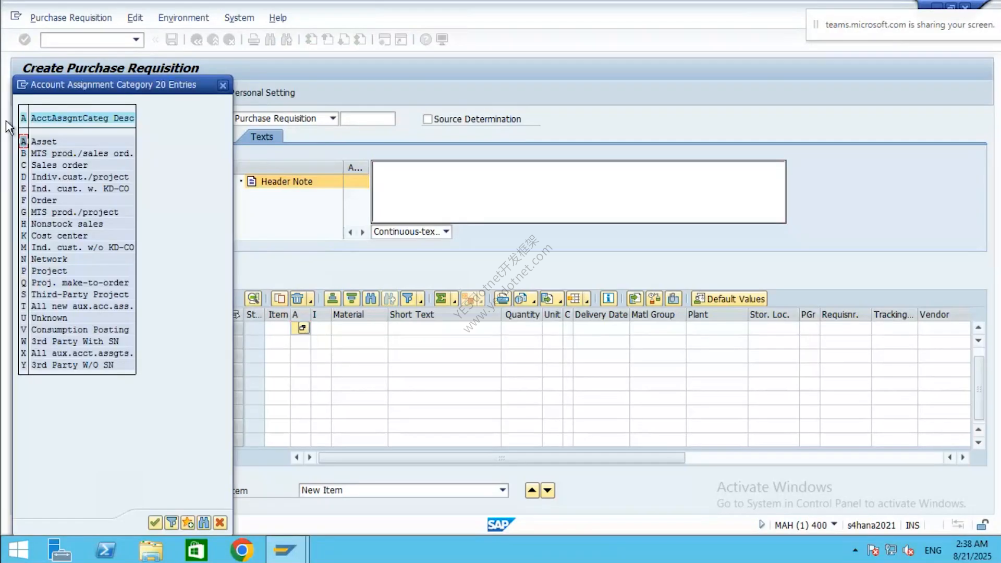Select the 'Nonstock sales' entry
This screenshot has height=563, width=1001.
pos(78,224)
